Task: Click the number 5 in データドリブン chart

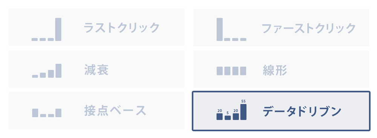Action: [227, 112]
